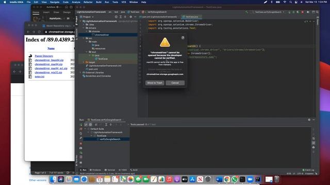Collapse LightAutomationFramework root node

[80, 21]
